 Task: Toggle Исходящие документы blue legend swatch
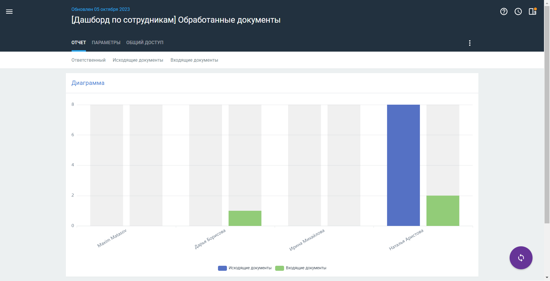(222, 268)
